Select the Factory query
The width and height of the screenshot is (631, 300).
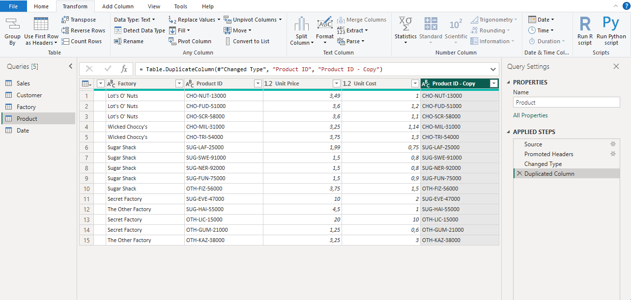coord(38,107)
